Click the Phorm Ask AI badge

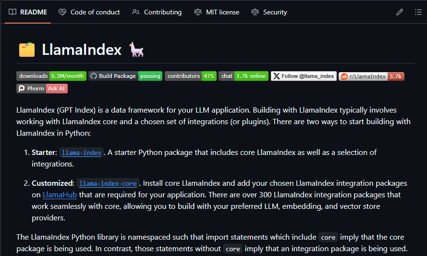(42, 89)
